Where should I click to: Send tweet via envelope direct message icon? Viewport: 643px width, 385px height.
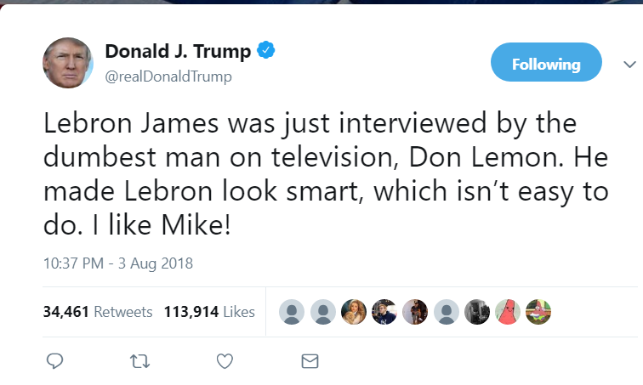pos(310,361)
